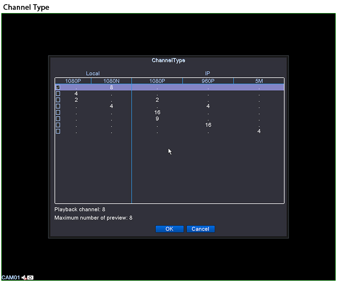Viewport: 337px width, 282px height.
Task: Click the 16 value in the 960P column
Action: pos(208,125)
